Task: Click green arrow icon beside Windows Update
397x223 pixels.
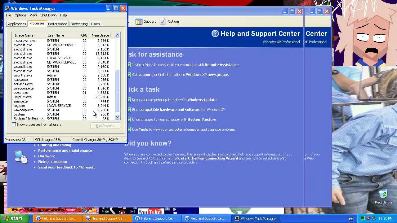Action: pyautogui.click(x=129, y=100)
